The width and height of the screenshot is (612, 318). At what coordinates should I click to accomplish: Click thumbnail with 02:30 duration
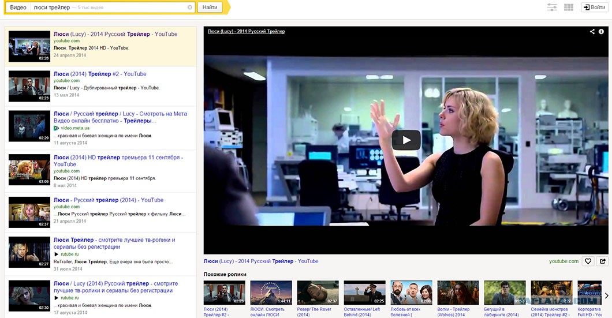click(29, 295)
